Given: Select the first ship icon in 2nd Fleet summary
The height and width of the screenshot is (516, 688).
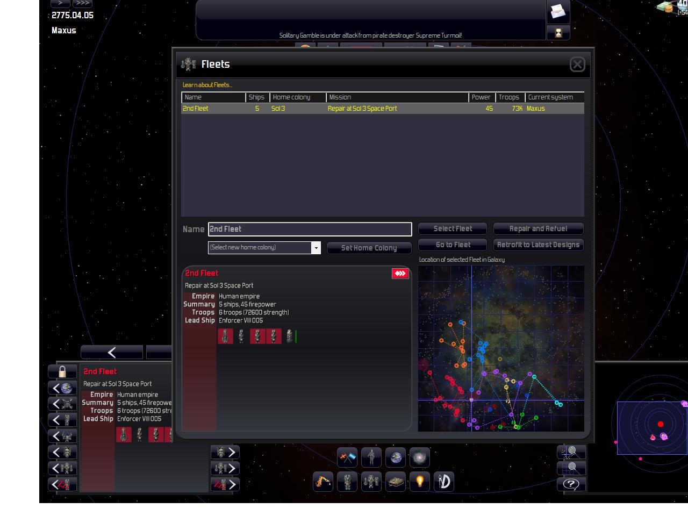Looking at the screenshot, I should click(x=225, y=336).
